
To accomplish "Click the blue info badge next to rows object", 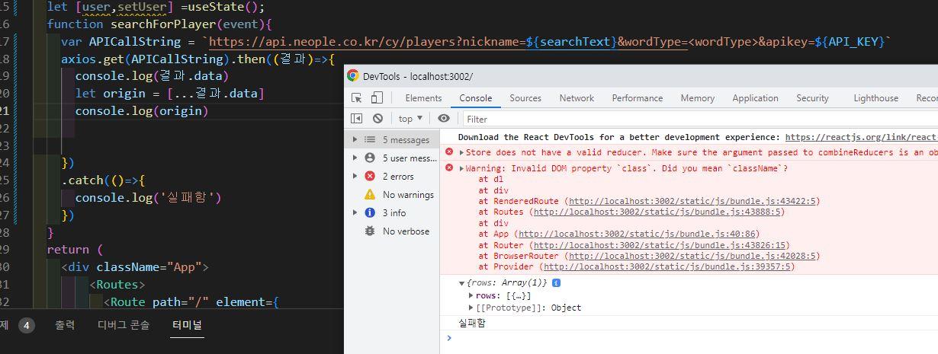I will (x=556, y=283).
